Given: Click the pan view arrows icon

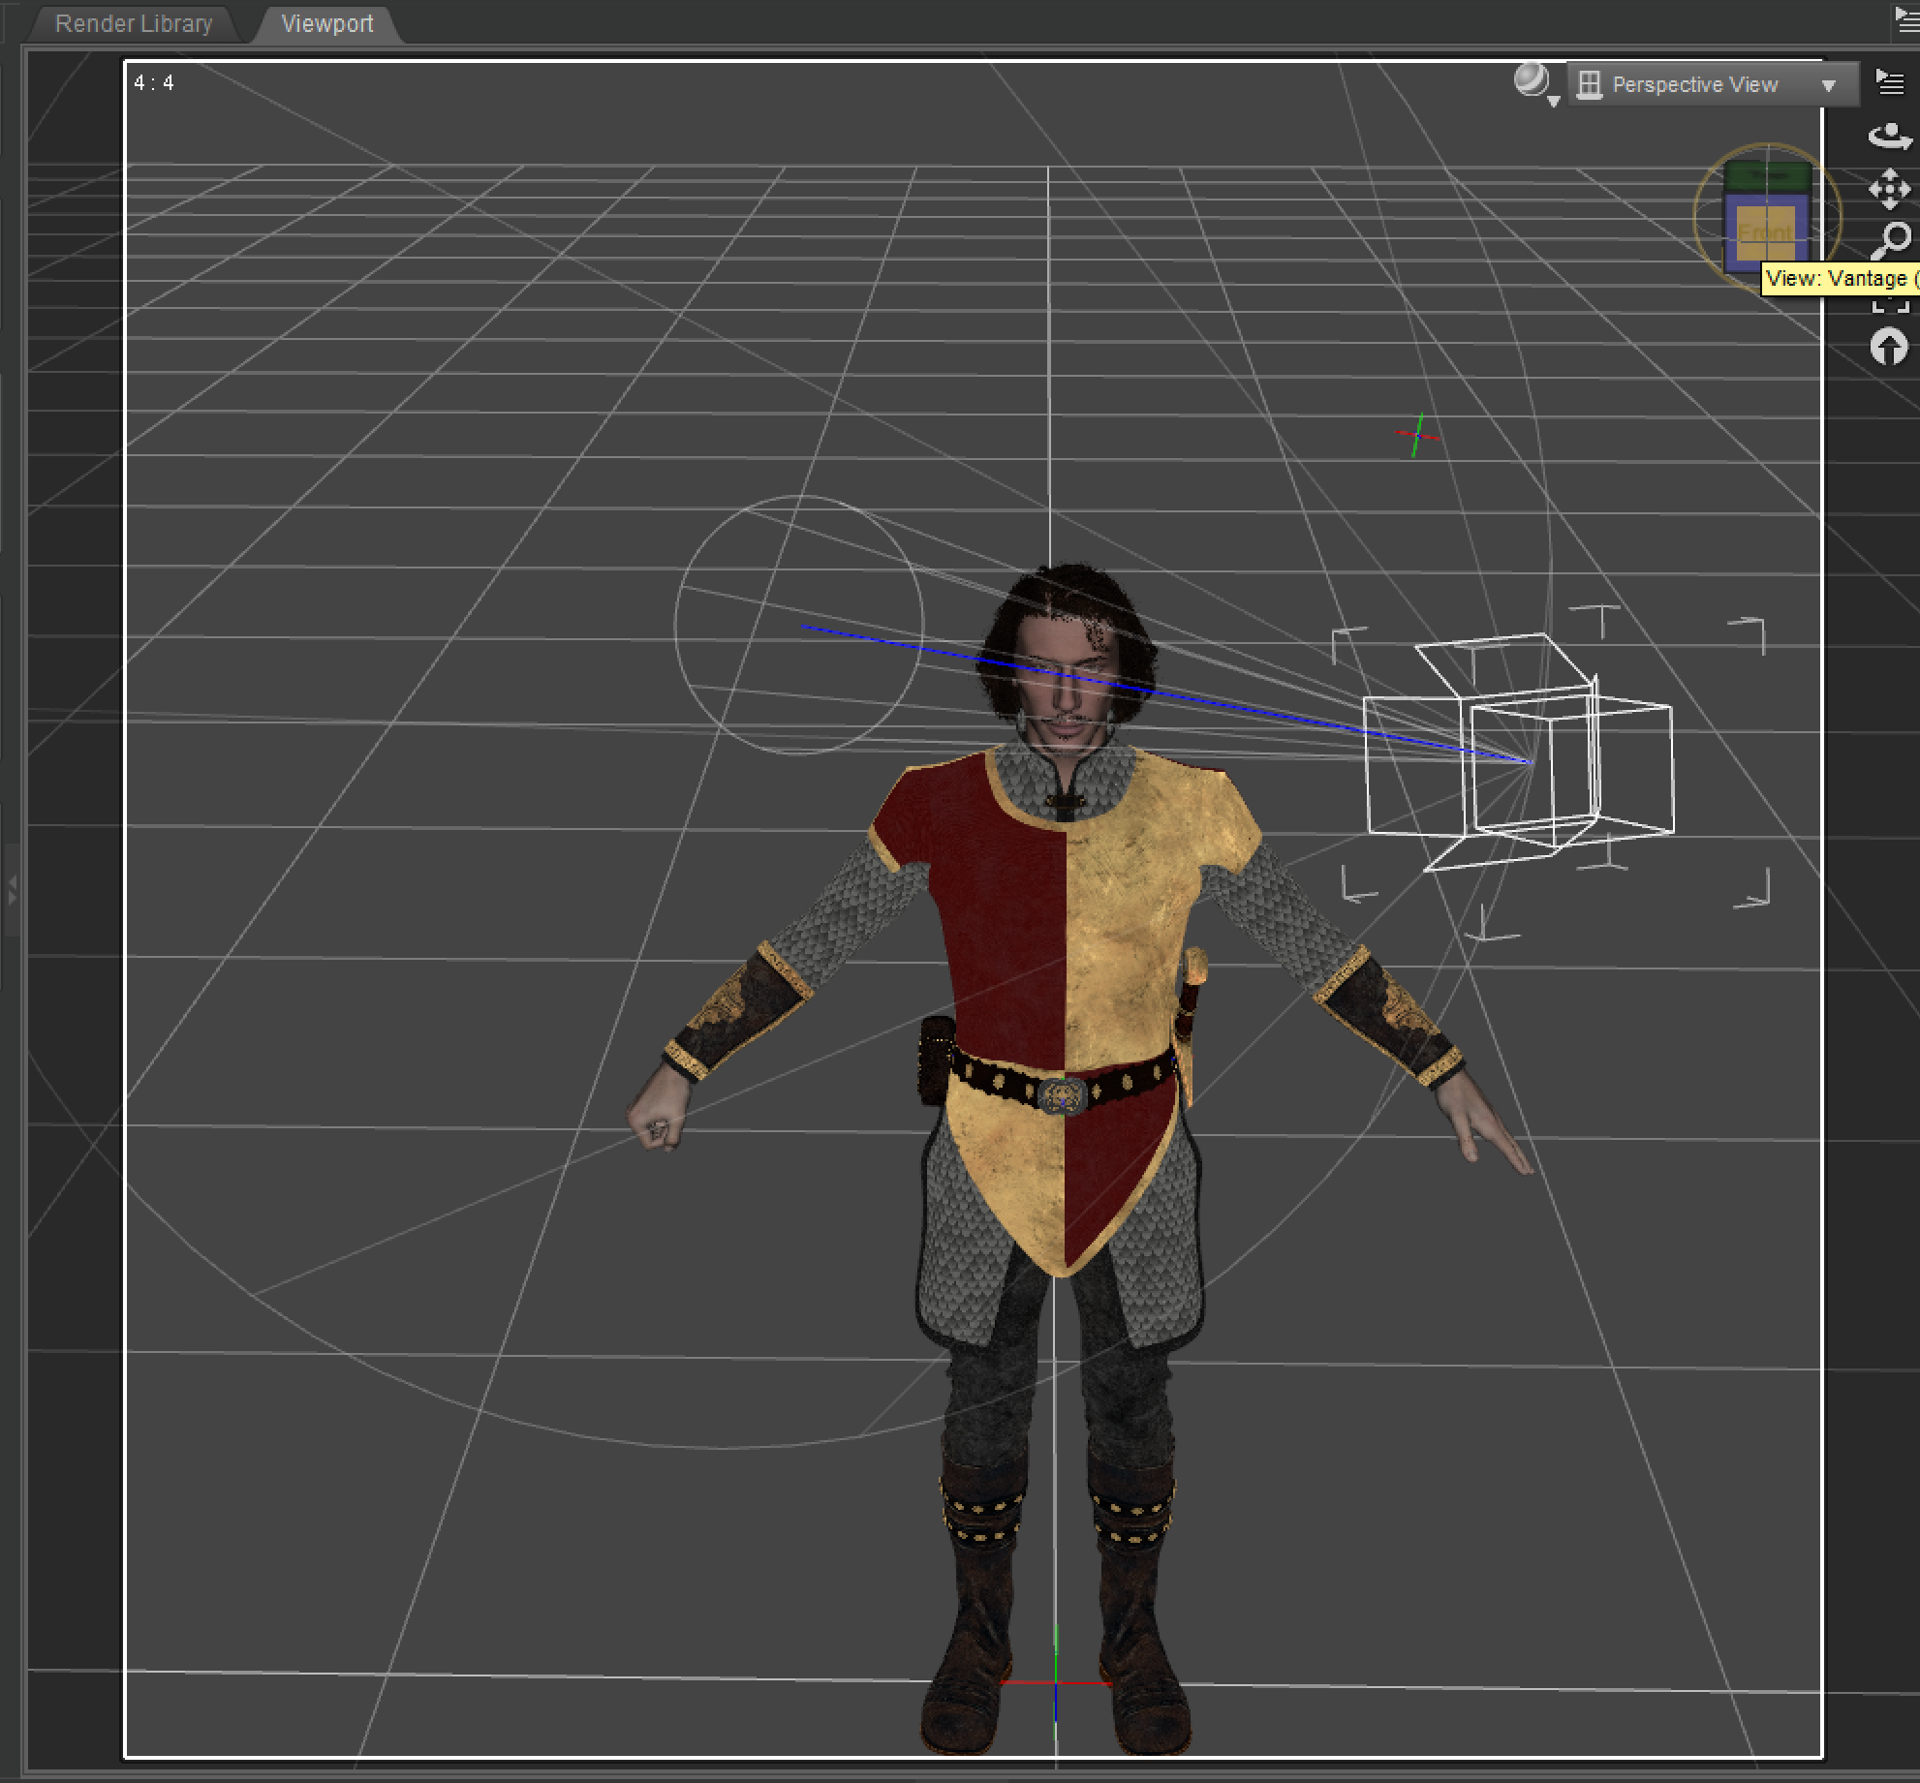Looking at the screenshot, I should [x=1889, y=189].
